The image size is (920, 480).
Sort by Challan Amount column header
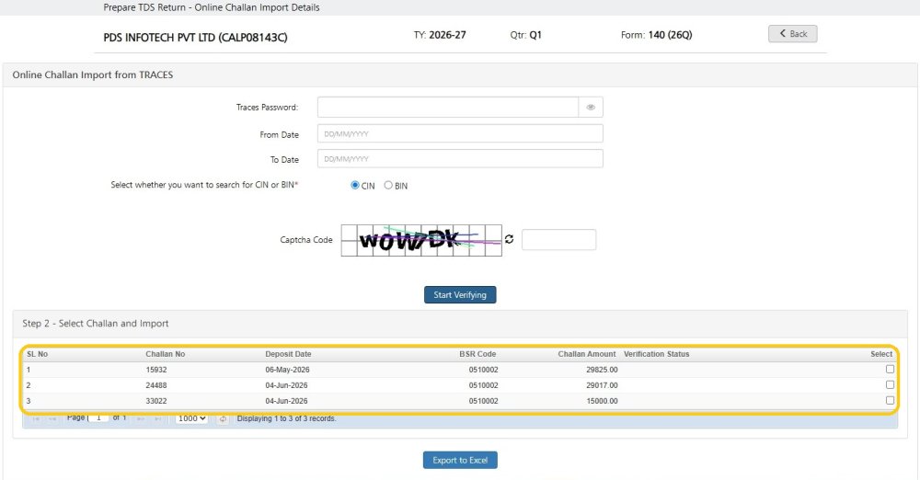pos(587,354)
